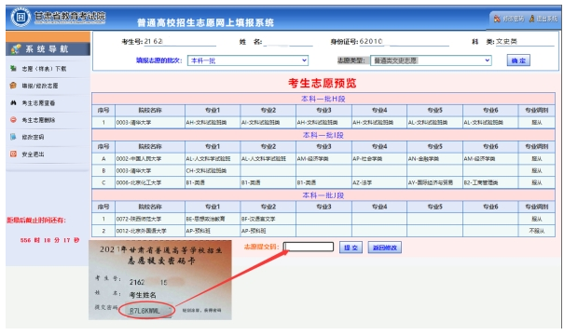Click the password card sample image

(160, 280)
